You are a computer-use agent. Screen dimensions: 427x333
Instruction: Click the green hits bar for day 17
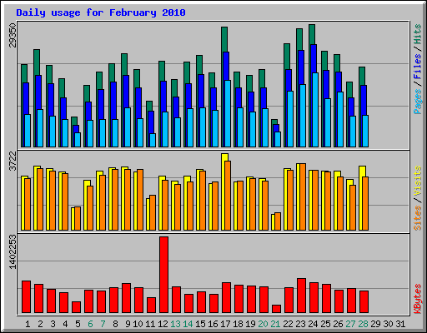pyautogui.click(x=224, y=39)
